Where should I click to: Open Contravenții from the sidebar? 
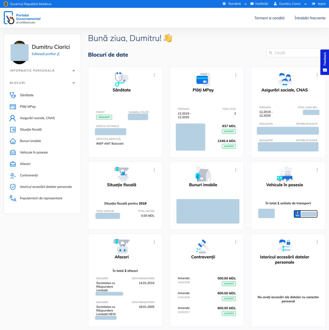tap(29, 175)
